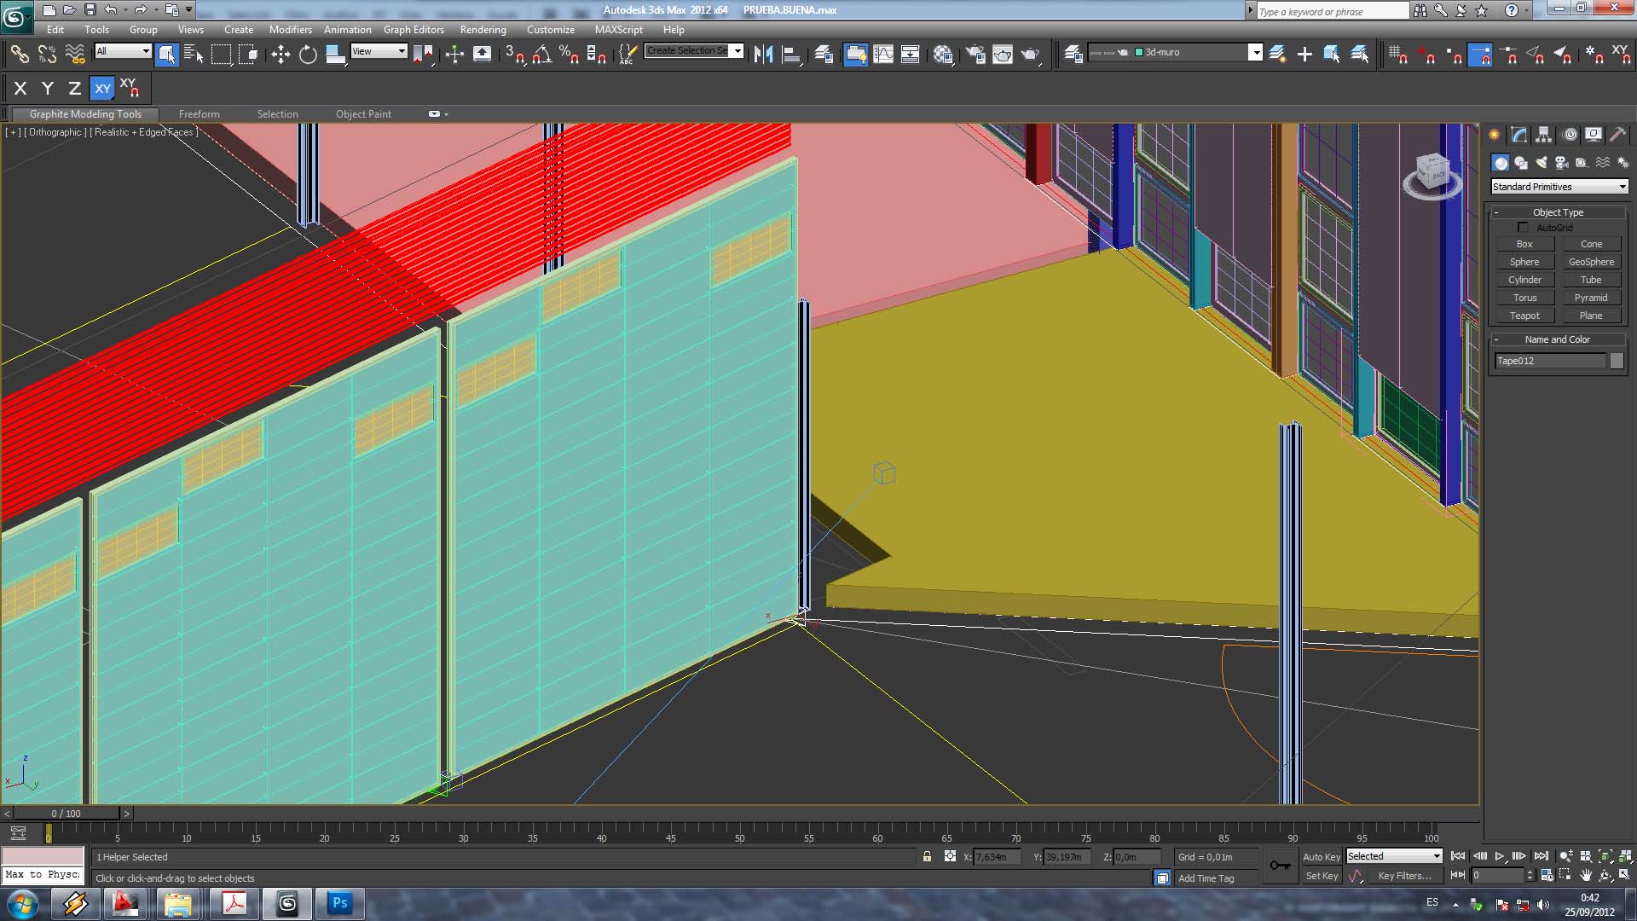This screenshot has height=921, width=1637.
Task: Toggle the 3D Snaps button
Action: click(514, 55)
